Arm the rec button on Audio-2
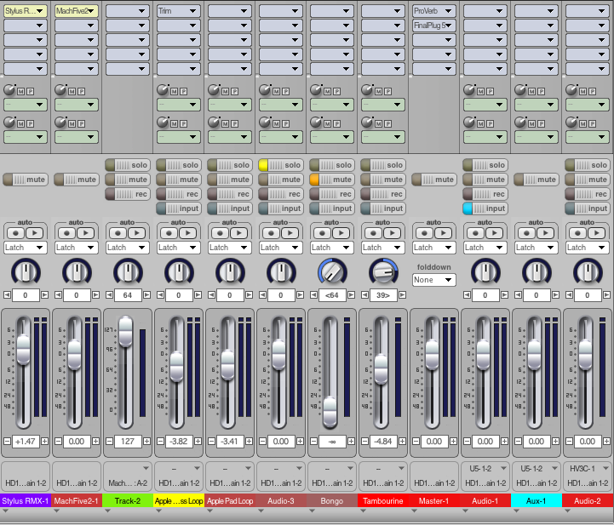 coord(587,194)
